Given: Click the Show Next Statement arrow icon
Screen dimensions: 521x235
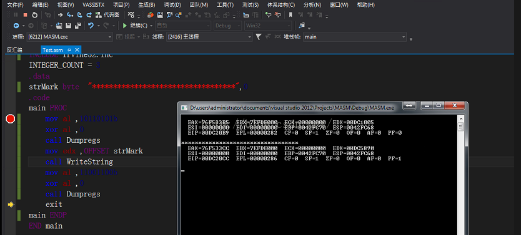Looking at the screenshot, I should pyautogui.click(x=60, y=14).
